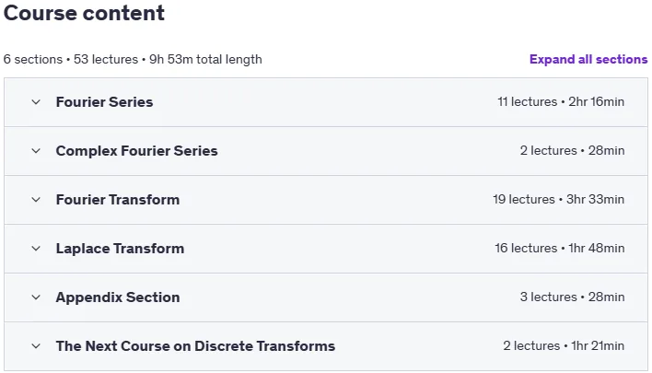
Task: Click the 11 lectures 2hr 16min label
Action: point(561,102)
